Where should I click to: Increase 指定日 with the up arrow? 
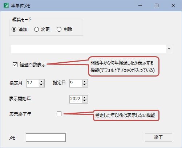[85, 82]
